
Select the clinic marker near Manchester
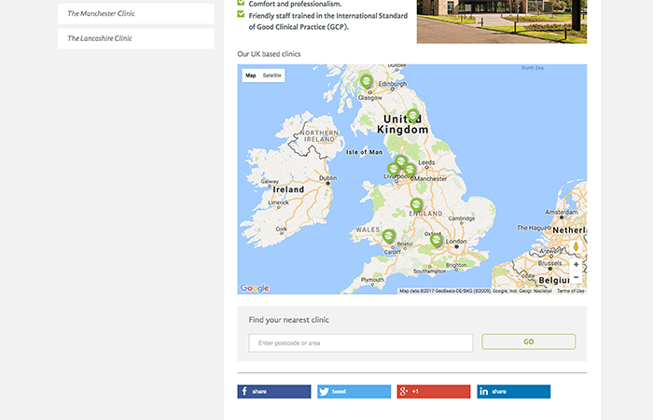click(410, 170)
